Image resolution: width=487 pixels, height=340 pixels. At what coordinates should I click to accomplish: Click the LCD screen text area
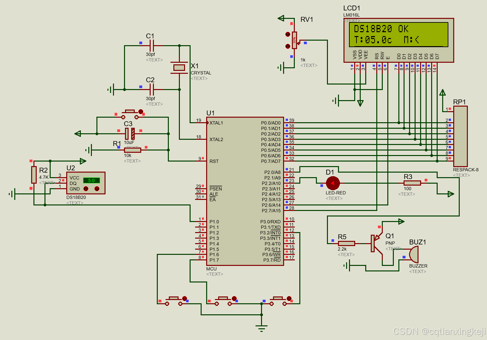[x=399, y=34]
